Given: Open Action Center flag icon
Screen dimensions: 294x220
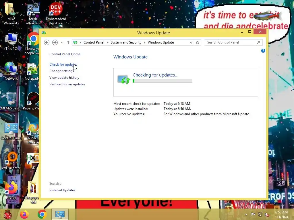Looking at the screenshot, I should 253,215.
